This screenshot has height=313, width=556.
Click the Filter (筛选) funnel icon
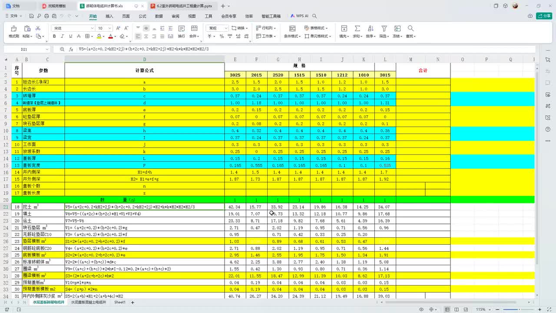384,28
